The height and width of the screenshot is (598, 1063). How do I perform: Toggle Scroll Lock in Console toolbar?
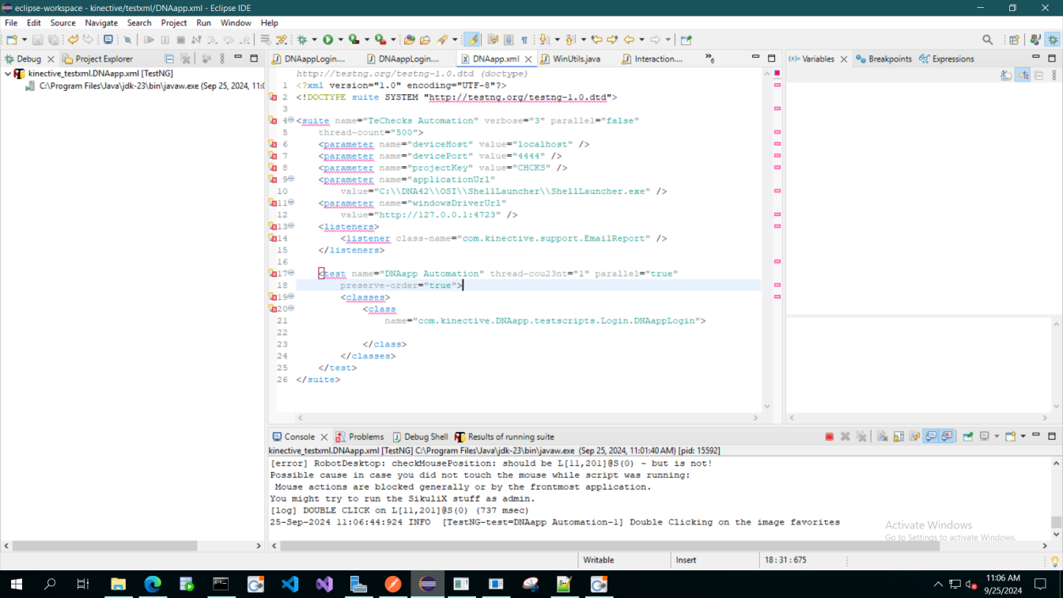pos(898,437)
